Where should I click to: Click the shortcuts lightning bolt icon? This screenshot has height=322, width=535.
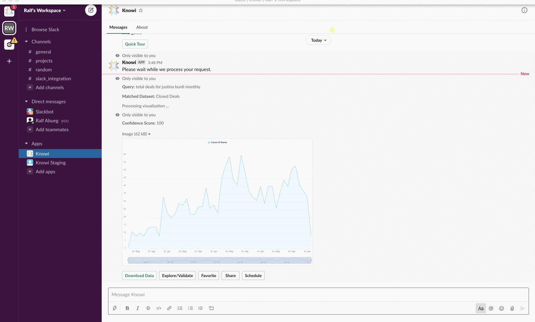115,308
